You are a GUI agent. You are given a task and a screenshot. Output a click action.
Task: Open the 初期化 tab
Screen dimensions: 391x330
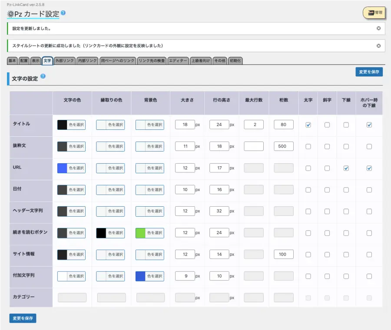pos(235,61)
